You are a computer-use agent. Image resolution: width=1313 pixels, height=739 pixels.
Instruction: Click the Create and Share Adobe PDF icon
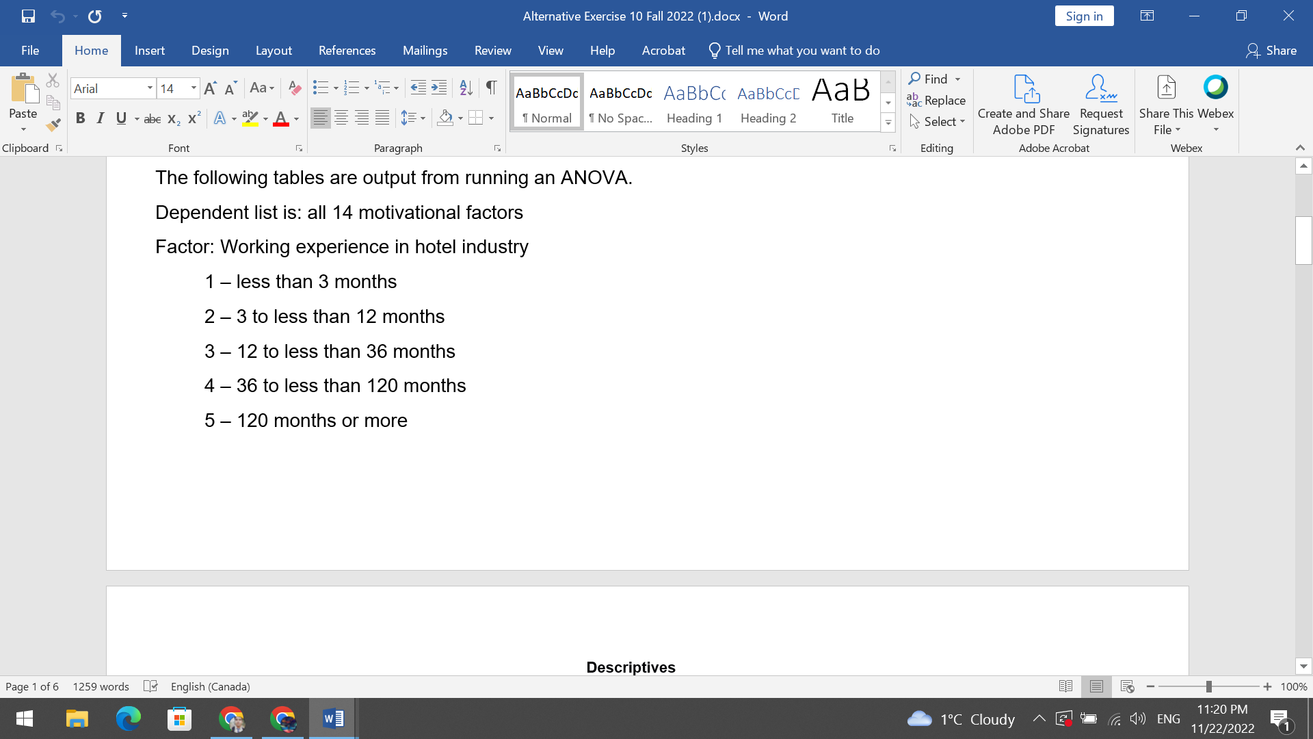point(1023,89)
